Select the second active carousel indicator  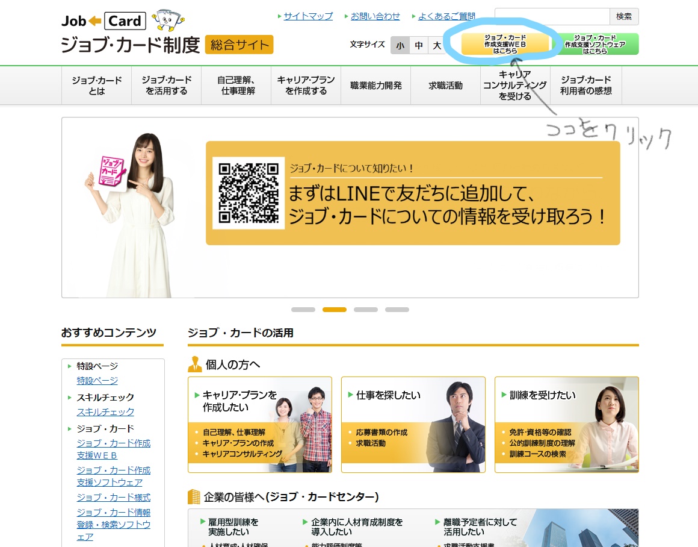tap(335, 310)
